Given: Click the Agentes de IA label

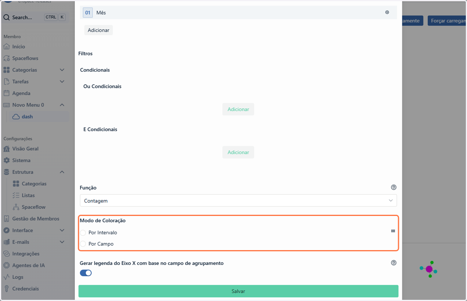Looking at the screenshot, I should 28,265.
